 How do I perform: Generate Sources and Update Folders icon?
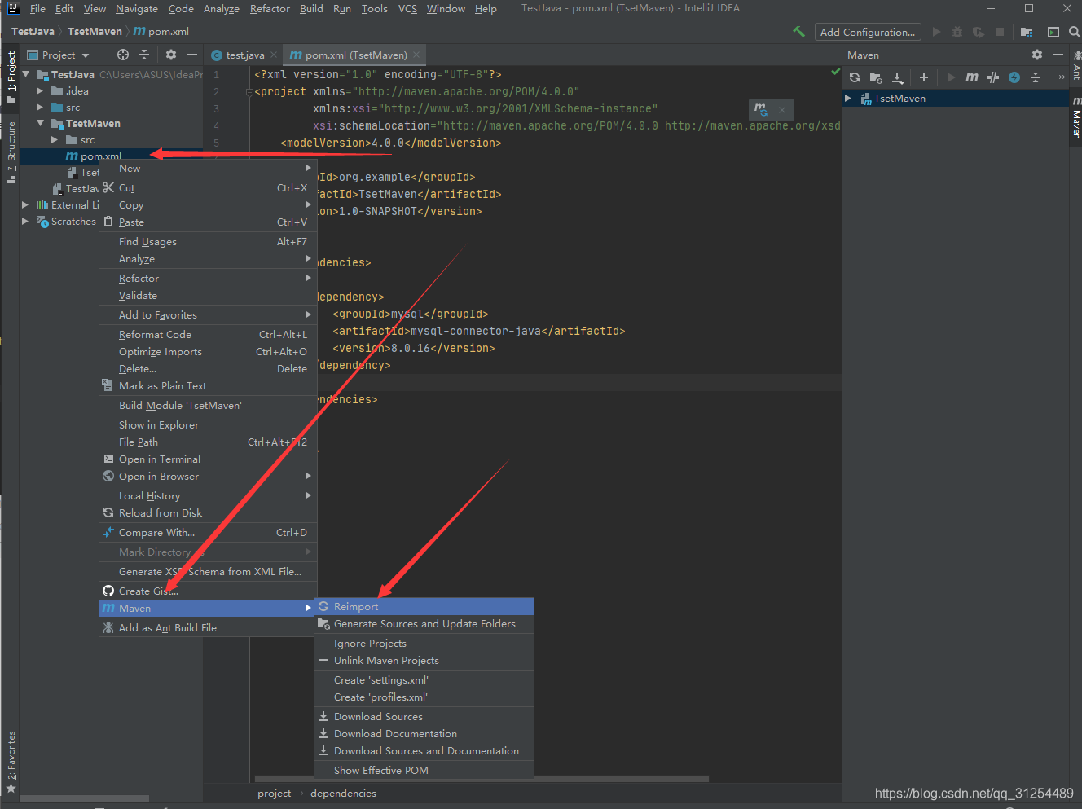pyautogui.click(x=876, y=77)
